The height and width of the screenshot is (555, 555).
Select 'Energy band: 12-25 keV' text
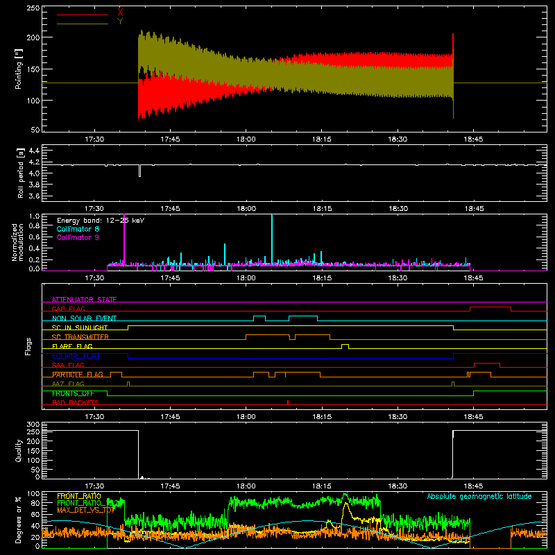click(101, 221)
